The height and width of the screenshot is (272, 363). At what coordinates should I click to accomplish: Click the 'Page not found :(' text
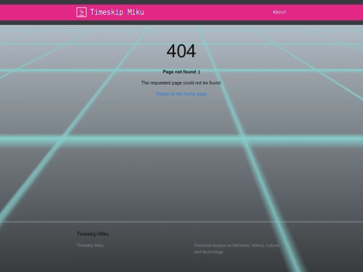point(182,72)
